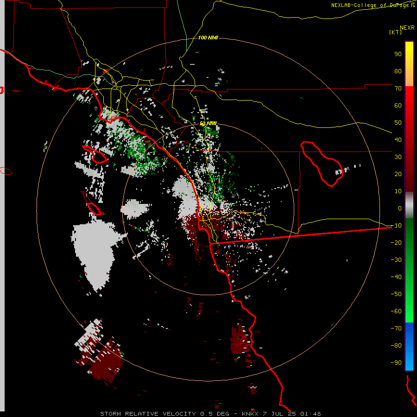Click the -10 value on velocity scale

(396, 226)
